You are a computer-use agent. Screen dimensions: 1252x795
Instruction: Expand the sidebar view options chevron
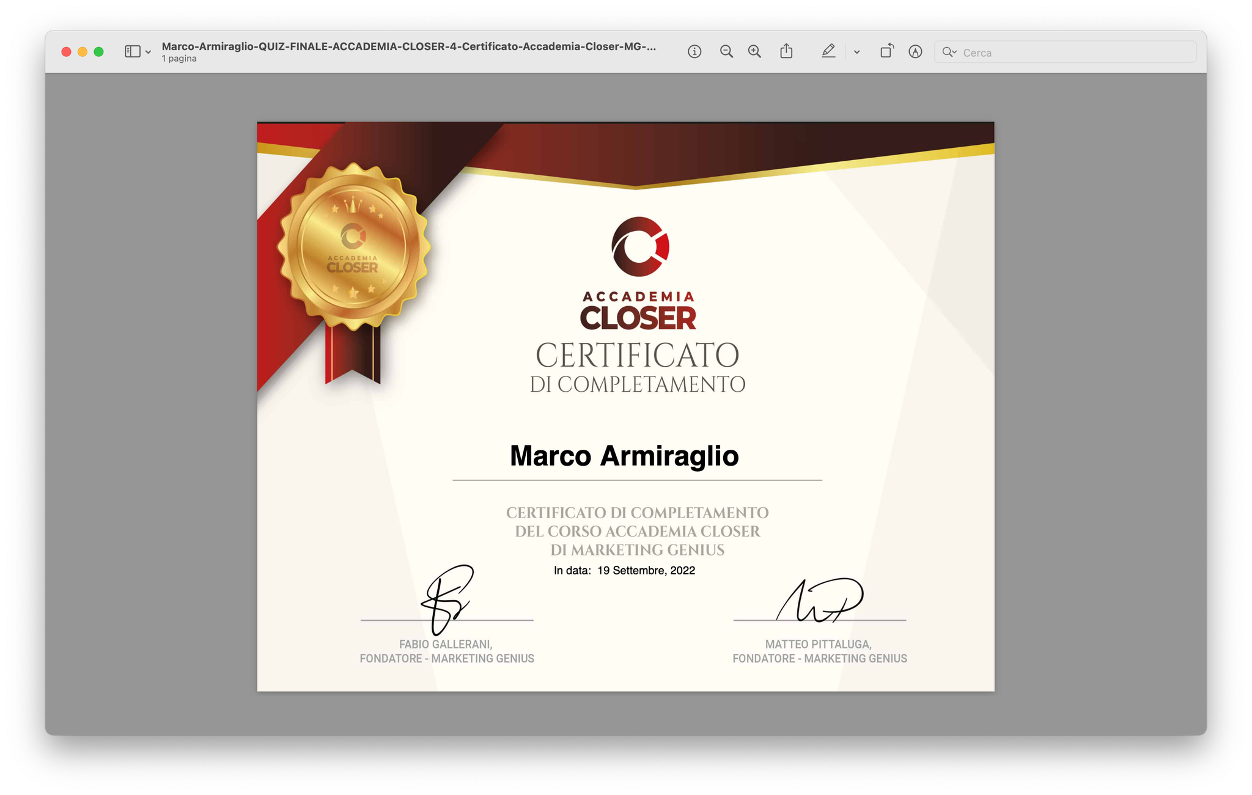(148, 53)
